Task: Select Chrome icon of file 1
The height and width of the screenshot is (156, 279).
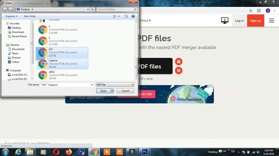Action: (x=43, y=30)
